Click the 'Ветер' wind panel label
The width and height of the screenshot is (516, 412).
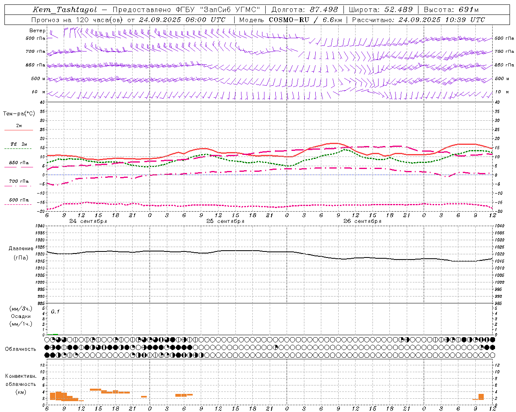click(x=37, y=31)
